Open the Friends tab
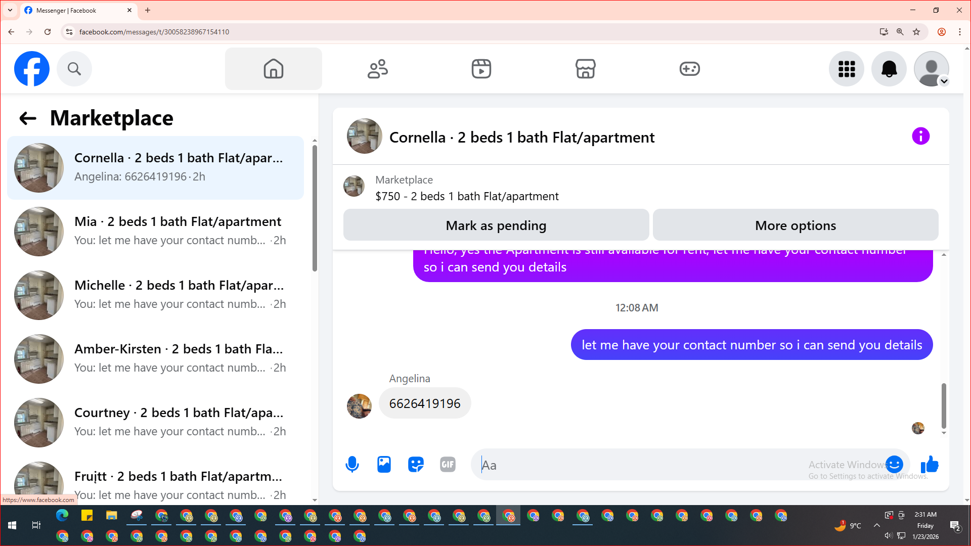 [x=378, y=69]
